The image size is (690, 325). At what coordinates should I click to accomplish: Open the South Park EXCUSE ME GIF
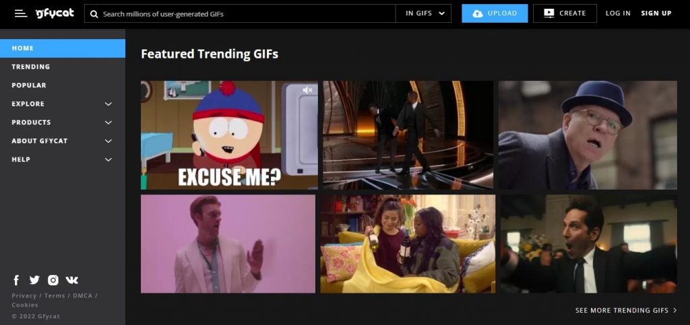pyautogui.click(x=229, y=135)
